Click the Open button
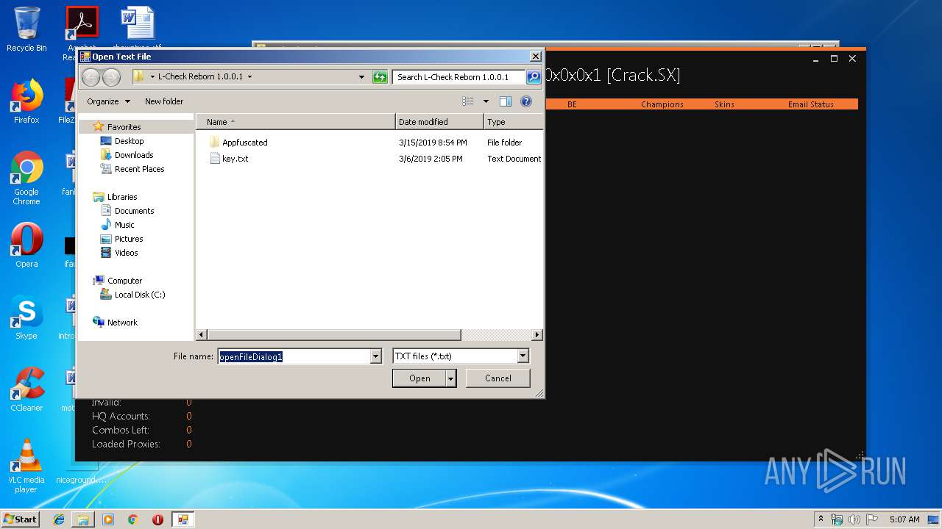Image resolution: width=942 pixels, height=529 pixels. (419, 378)
